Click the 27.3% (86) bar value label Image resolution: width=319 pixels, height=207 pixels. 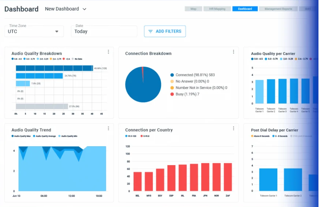point(74,106)
